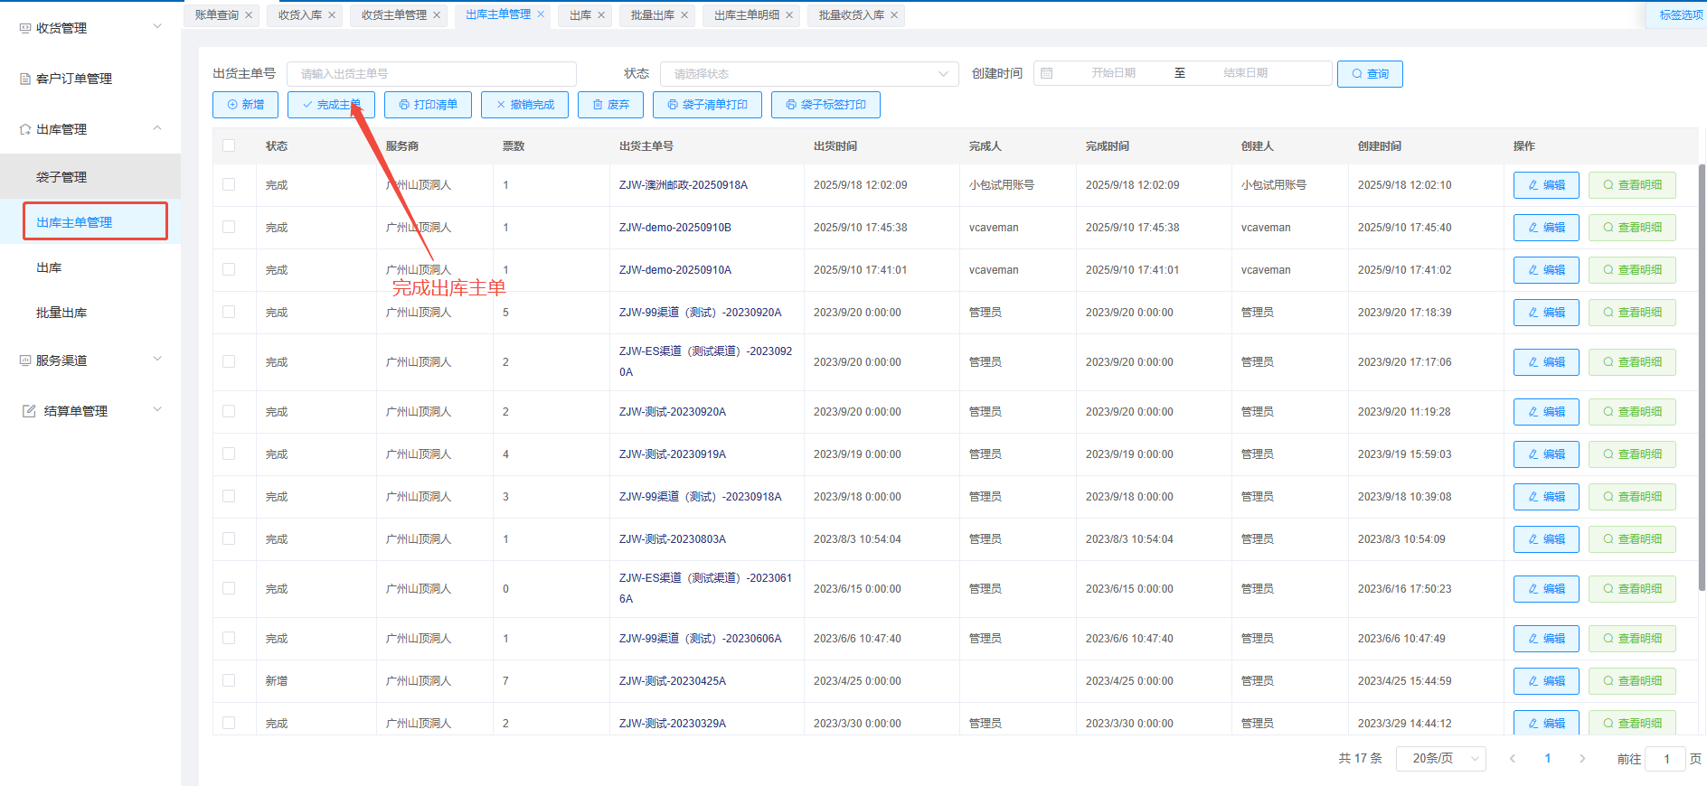Expand the 收货管理 sidebar menu
Viewport: 1707px width, 786px height.
[x=90, y=28]
